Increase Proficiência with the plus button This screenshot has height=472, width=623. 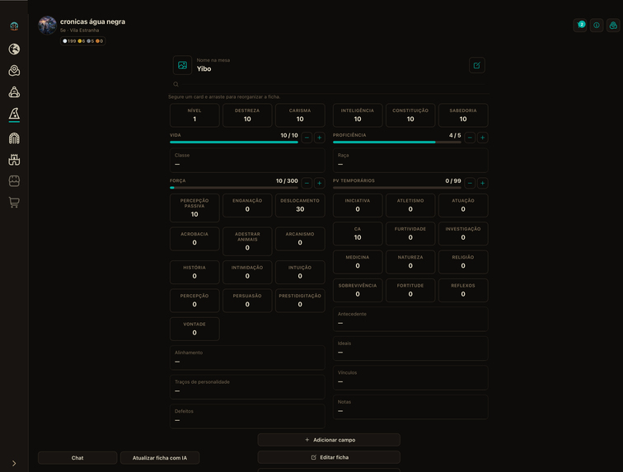(x=482, y=138)
